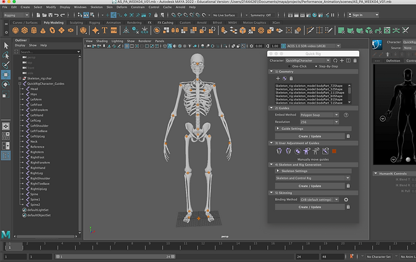Click the Save scene icon in status line
The image size is (416, 262).
coord(51,15)
